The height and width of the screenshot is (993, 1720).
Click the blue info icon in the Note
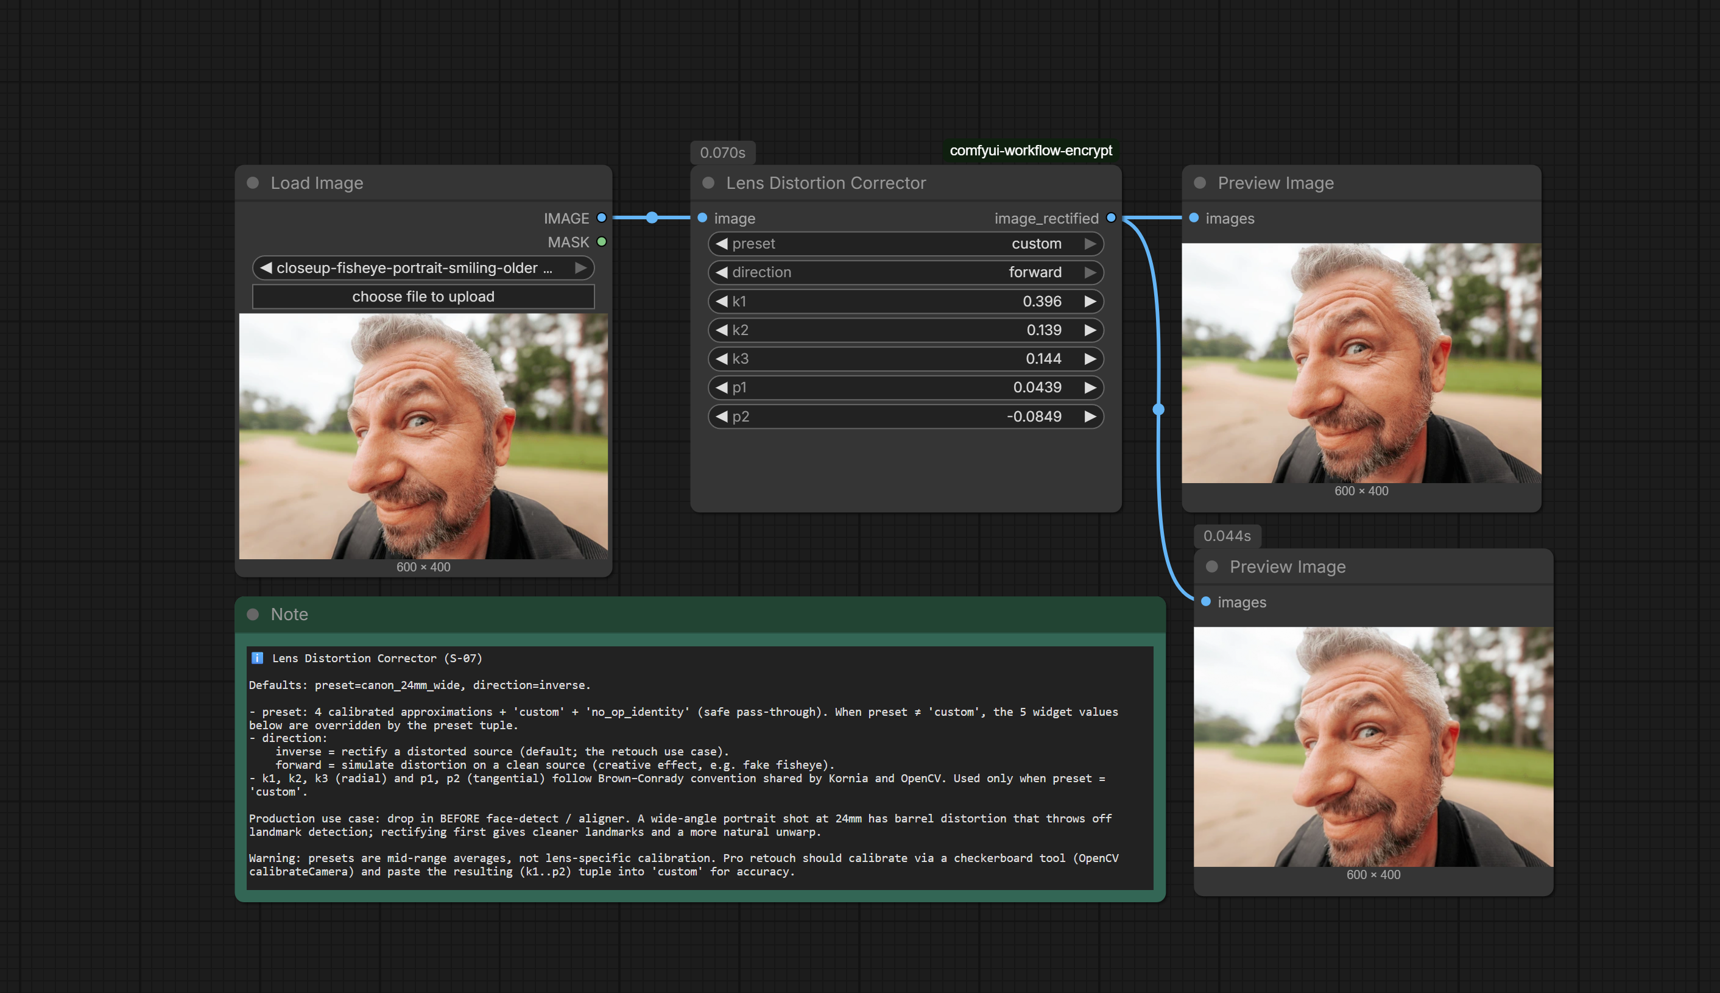(x=257, y=658)
